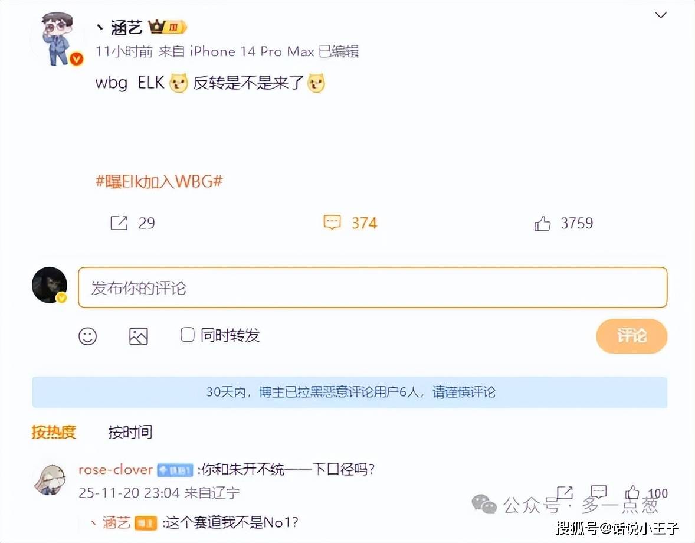
Task: Open the comments icon showing 374
Action: 332,223
